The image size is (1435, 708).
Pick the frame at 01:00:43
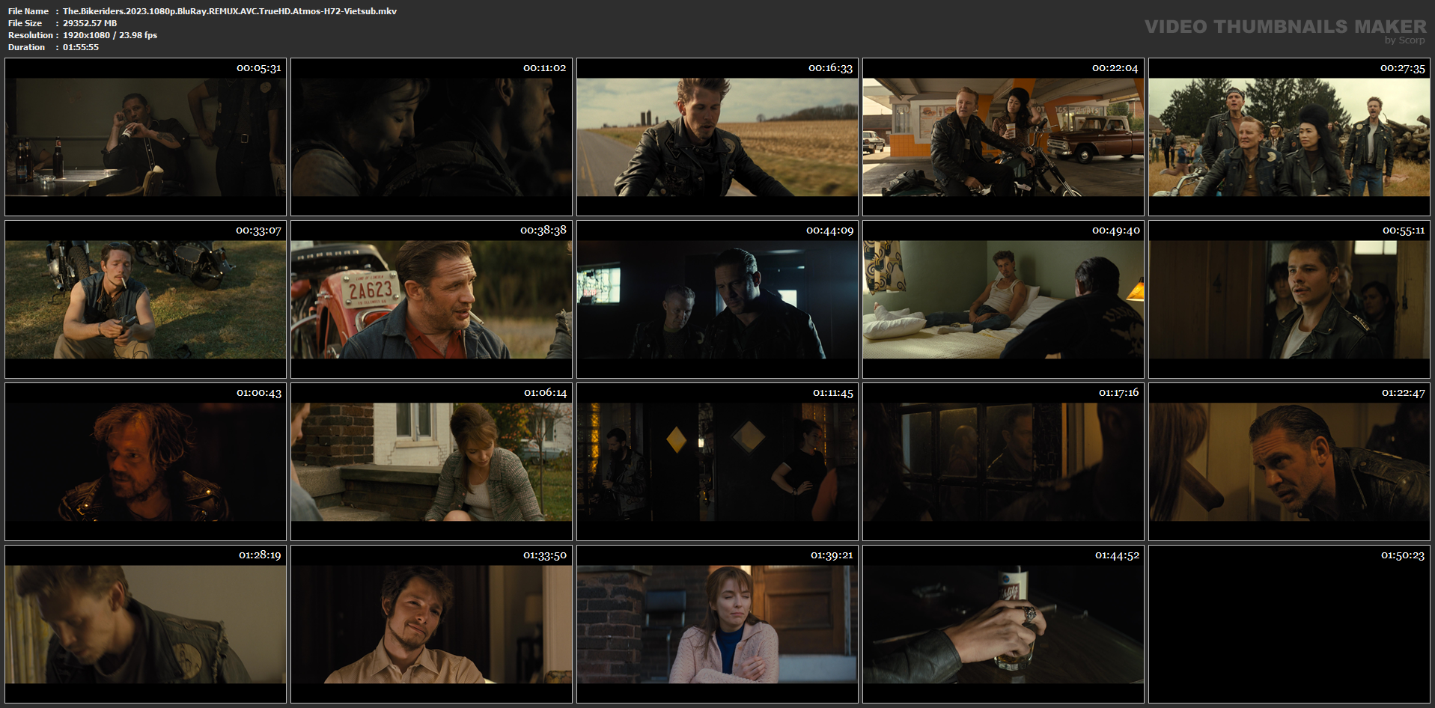tap(145, 462)
